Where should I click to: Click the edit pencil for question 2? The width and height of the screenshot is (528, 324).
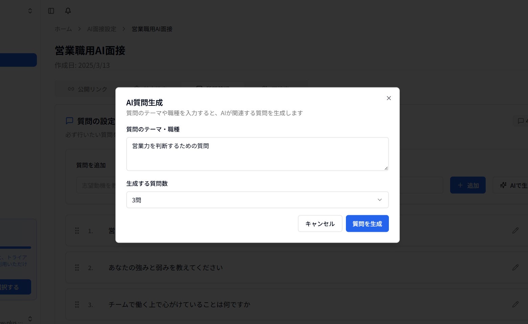(x=515, y=267)
